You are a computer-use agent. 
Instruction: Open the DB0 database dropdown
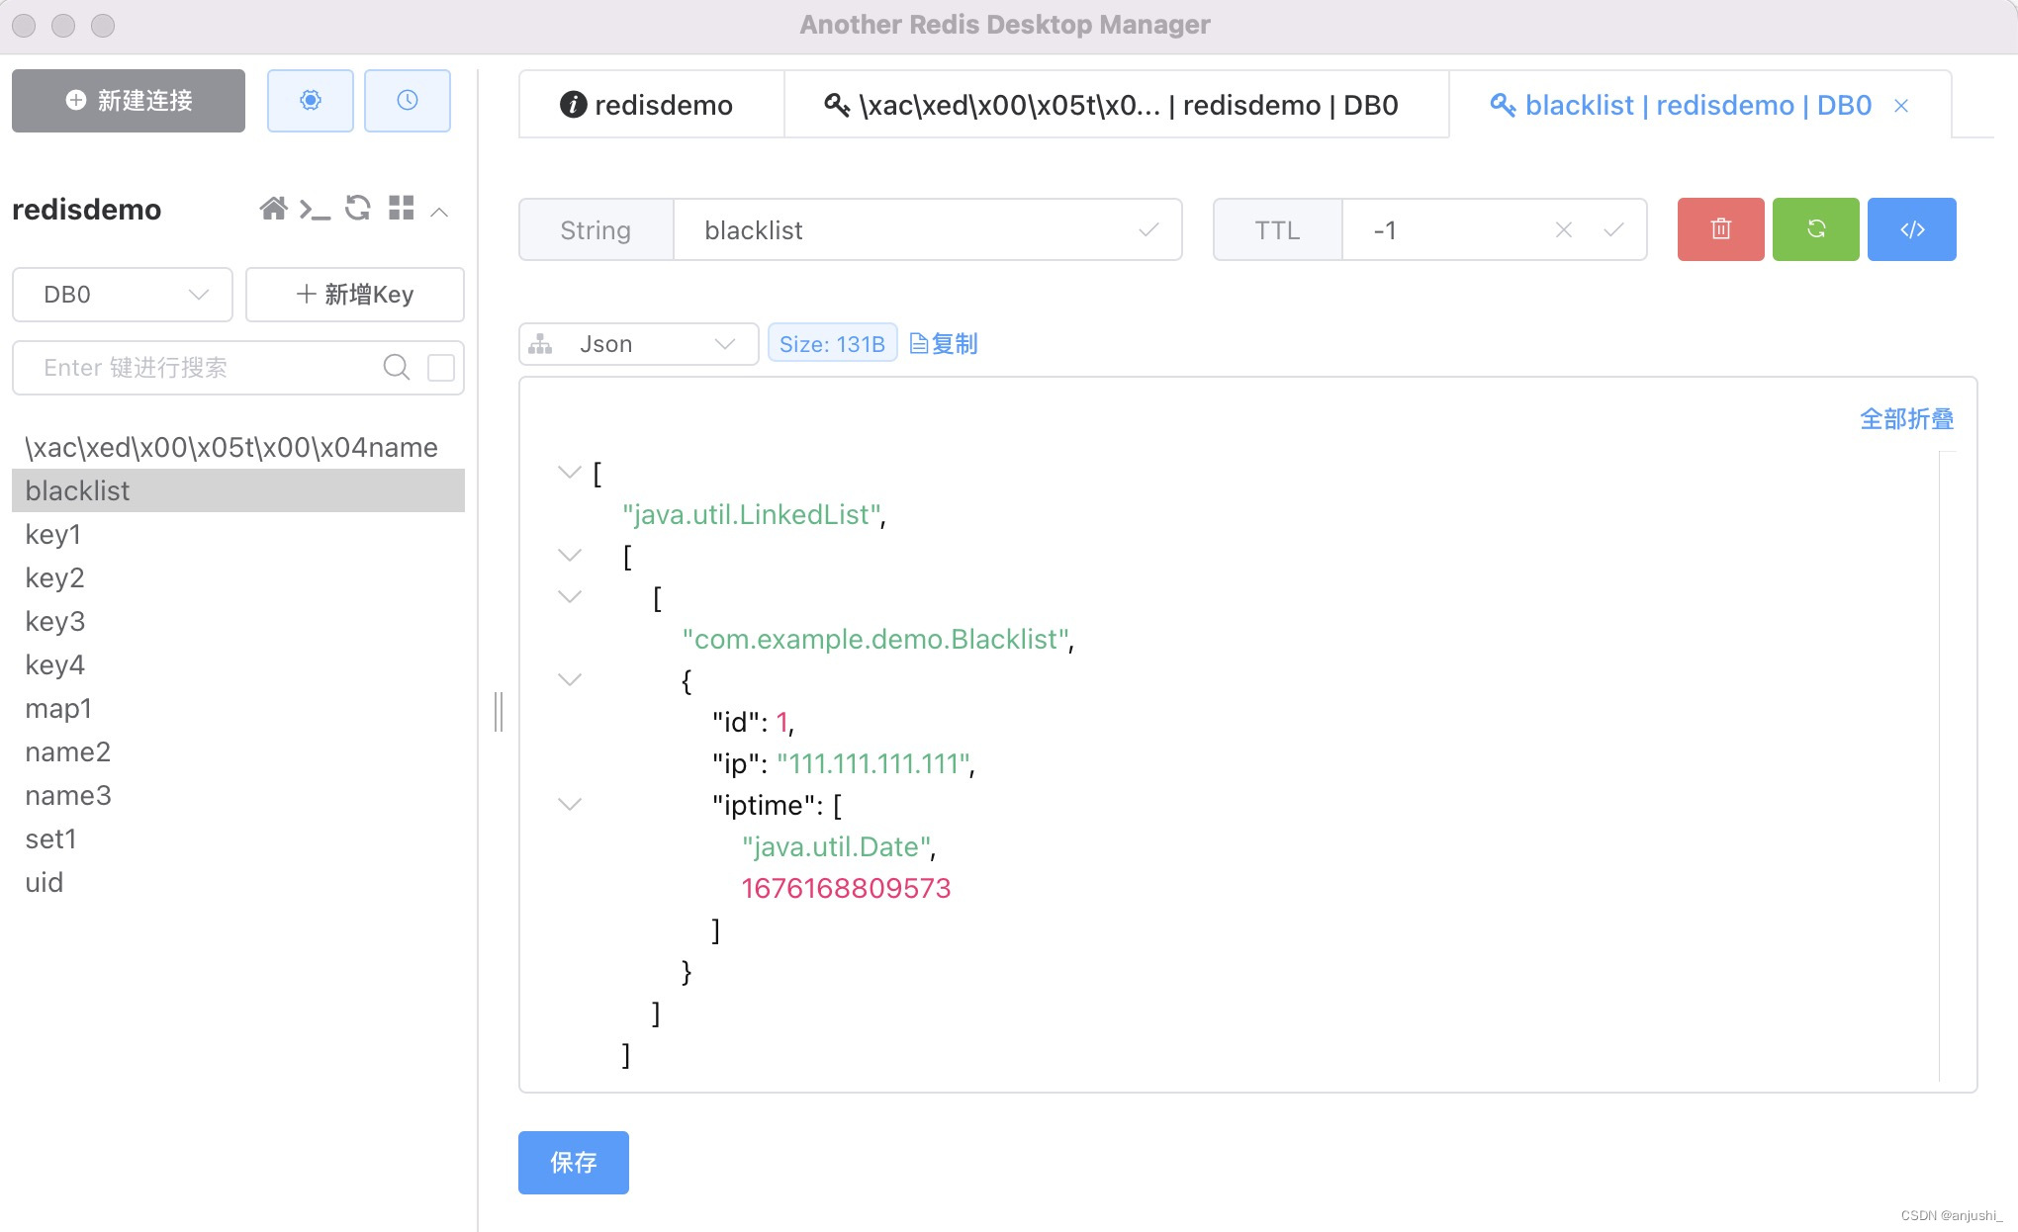[x=123, y=295]
